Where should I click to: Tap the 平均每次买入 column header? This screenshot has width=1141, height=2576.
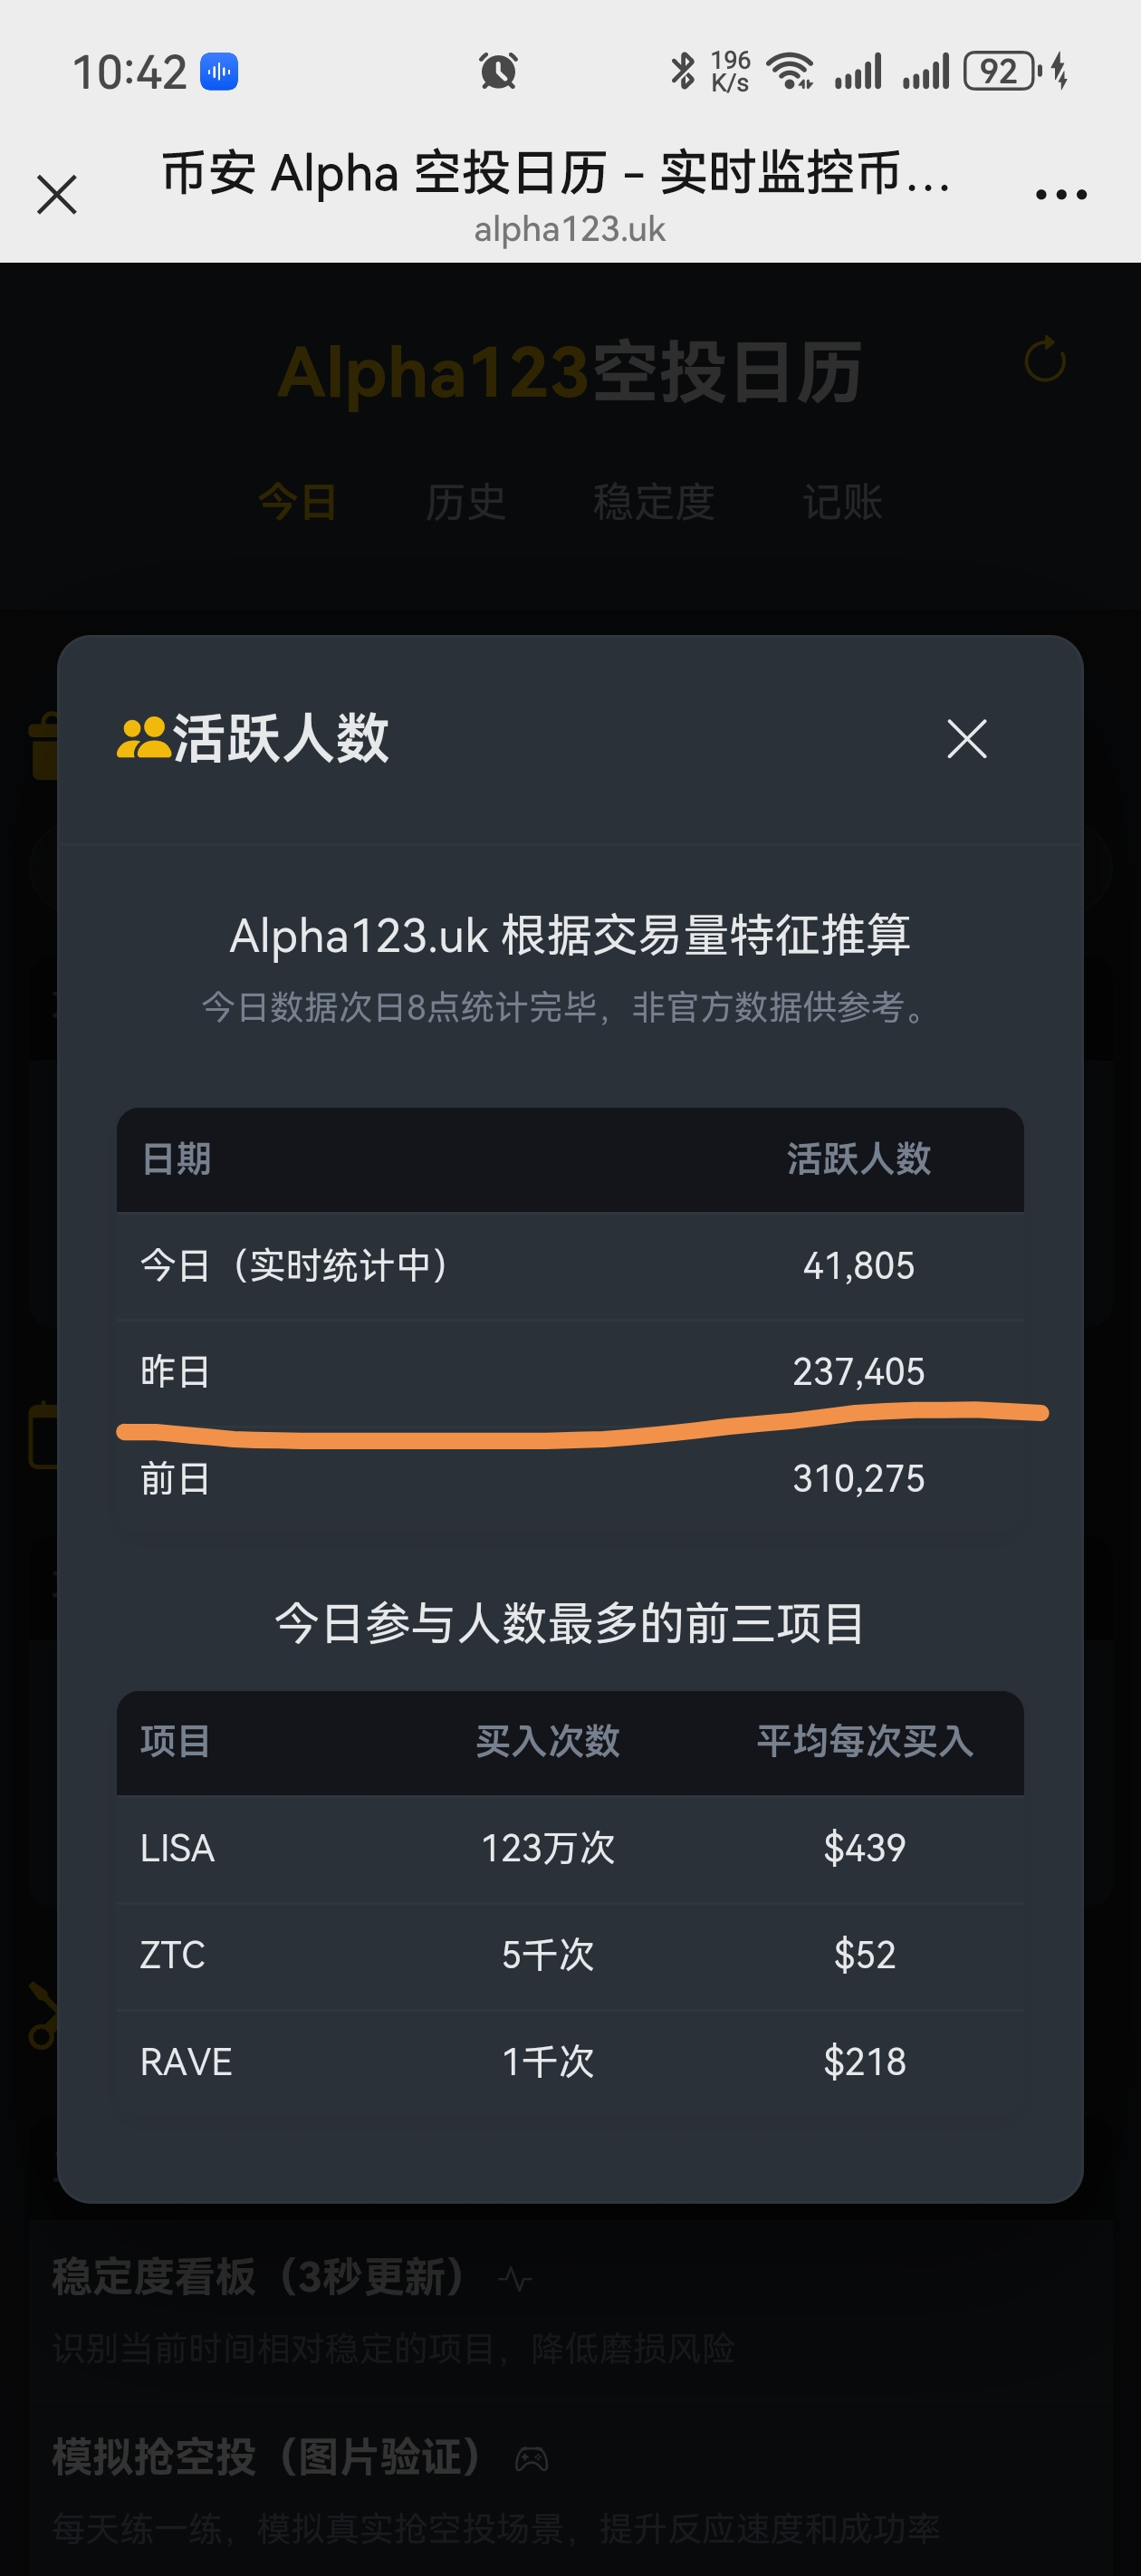pos(864,1742)
